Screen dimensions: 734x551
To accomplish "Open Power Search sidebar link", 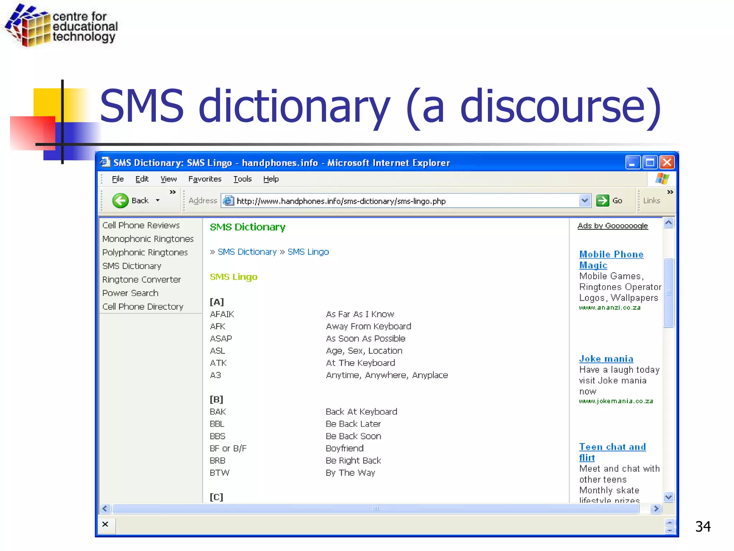I will [x=130, y=293].
